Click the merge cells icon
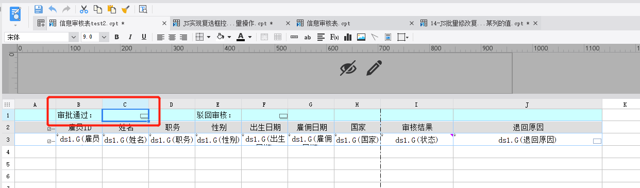 (x=264, y=37)
